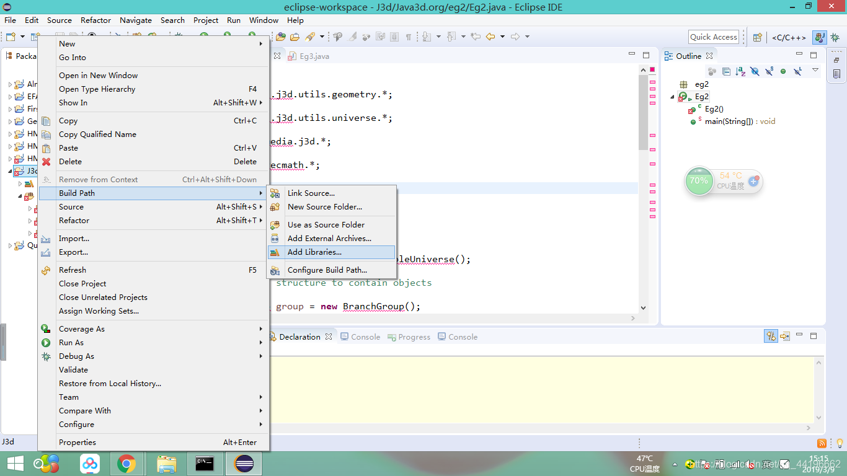Click Copy in the context menu
Viewport: 847px width, 476px height.
click(154, 121)
